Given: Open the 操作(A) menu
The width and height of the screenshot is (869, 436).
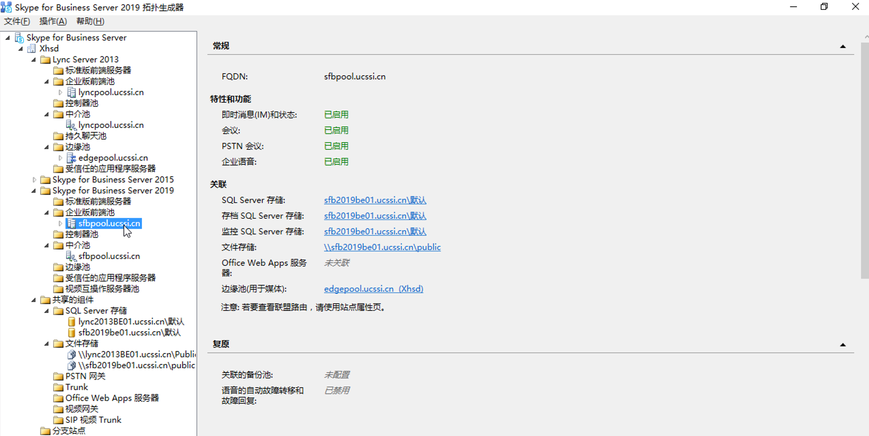Looking at the screenshot, I should (53, 21).
